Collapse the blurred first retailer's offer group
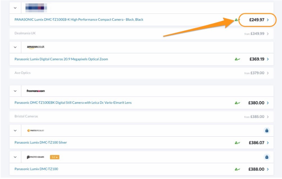Viewport: 282px width, 179px height. click(15, 8)
